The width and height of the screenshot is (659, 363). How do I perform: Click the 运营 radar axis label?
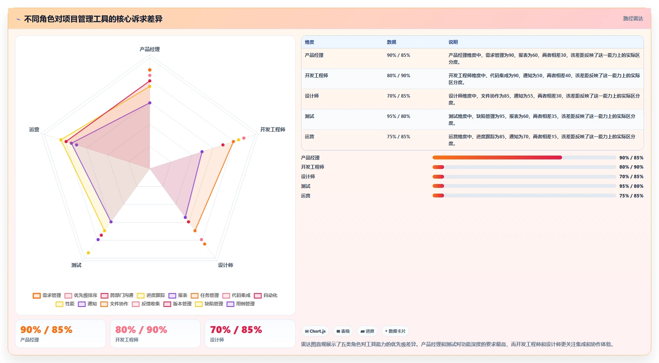pyautogui.click(x=34, y=129)
